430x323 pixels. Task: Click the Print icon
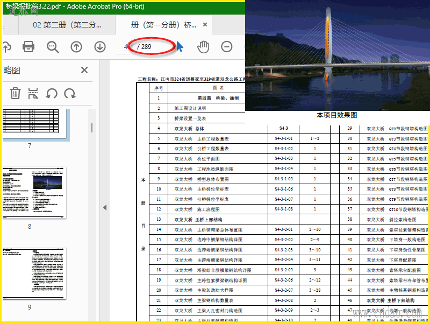point(28,47)
